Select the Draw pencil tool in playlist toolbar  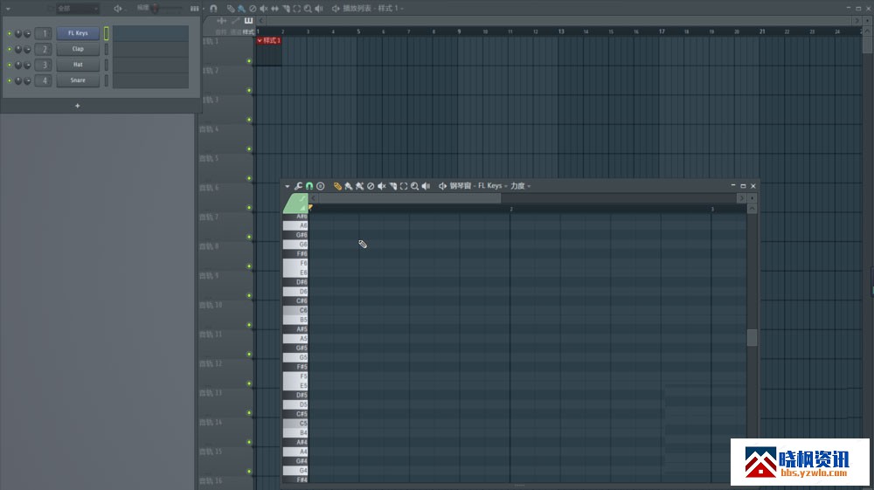point(230,9)
